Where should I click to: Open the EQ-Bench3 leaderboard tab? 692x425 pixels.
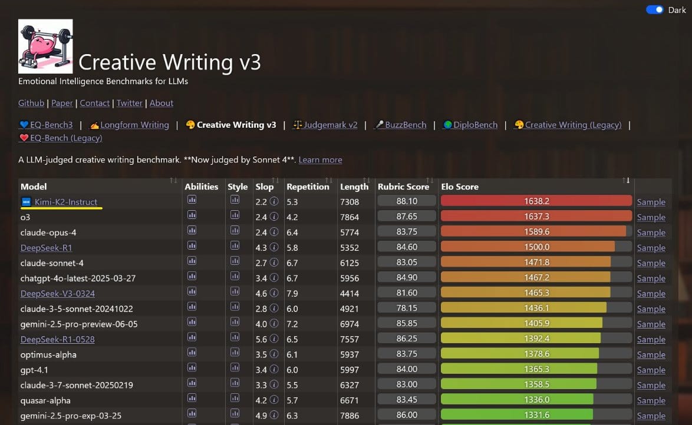coord(46,125)
